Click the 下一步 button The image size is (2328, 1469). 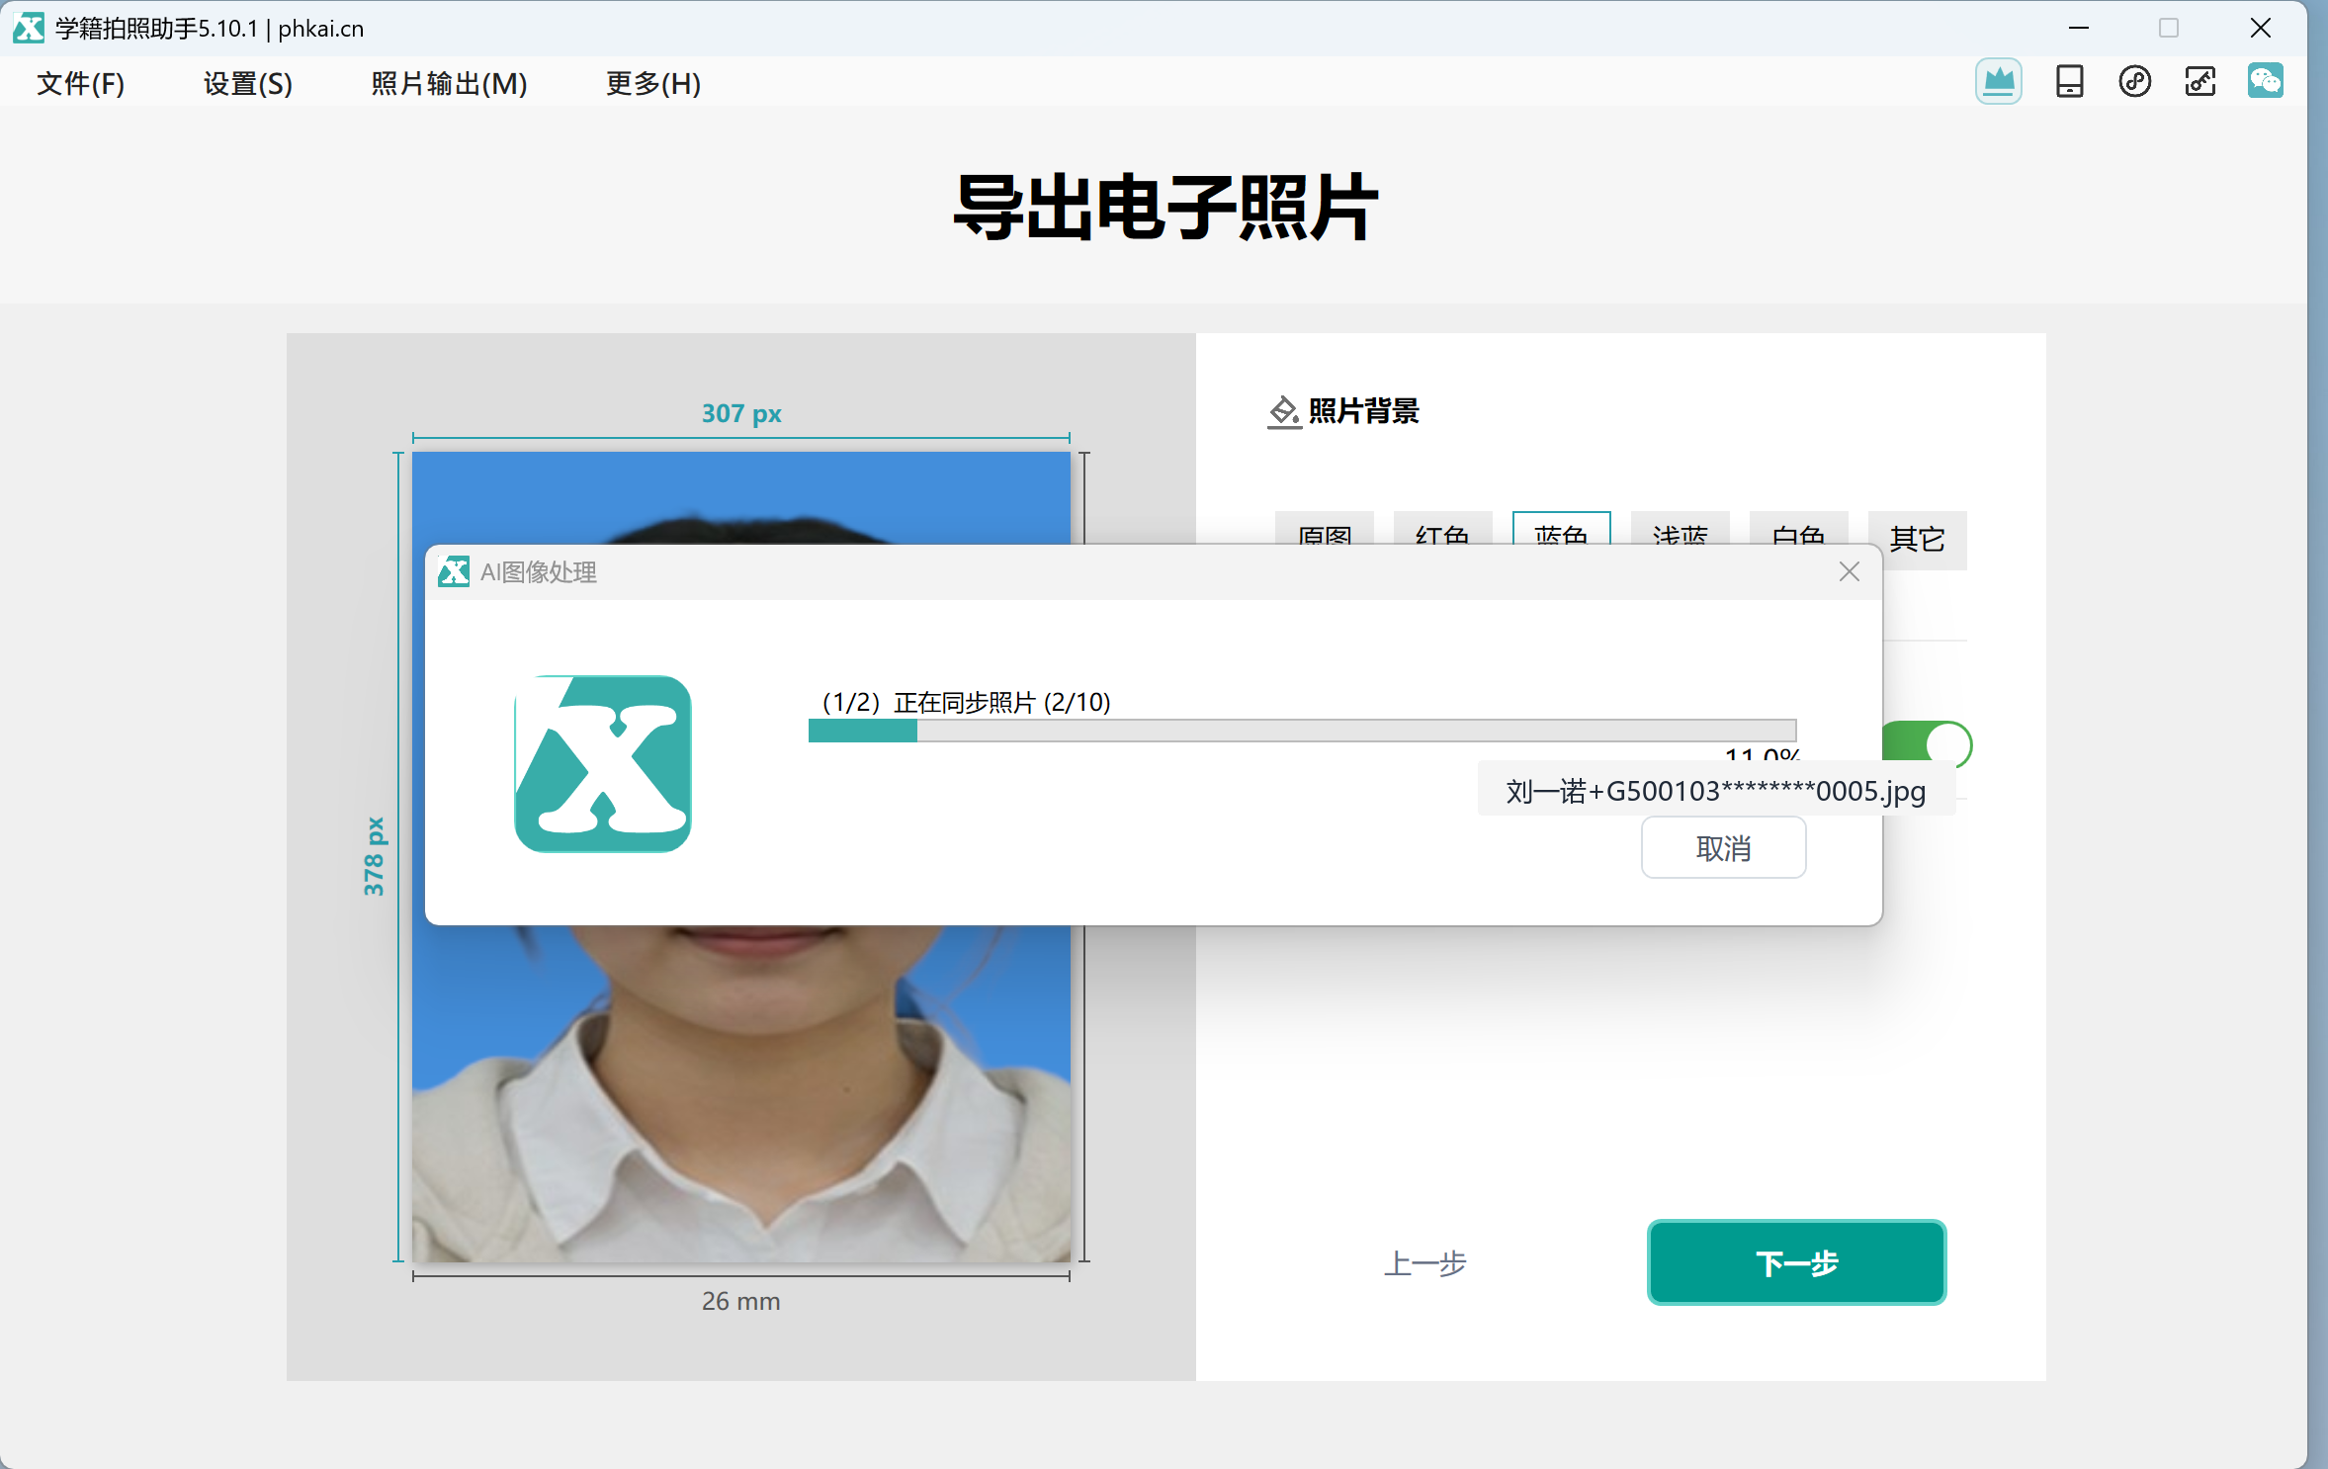click(1796, 1262)
